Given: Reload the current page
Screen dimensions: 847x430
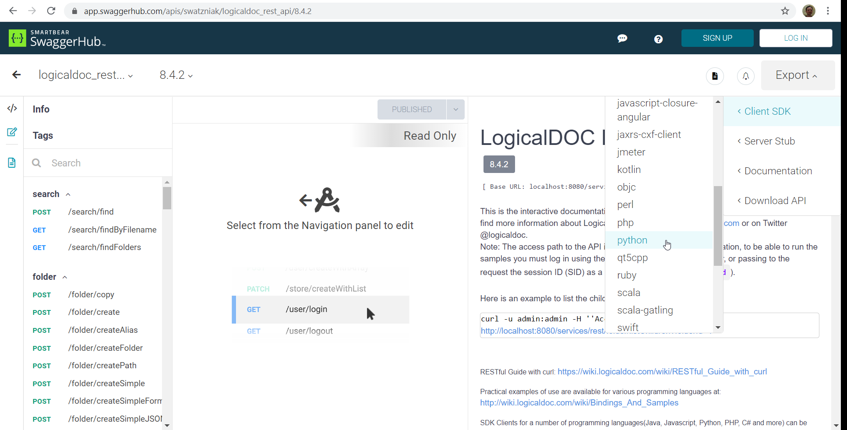Looking at the screenshot, I should pyautogui.click(x=51, y=11).
